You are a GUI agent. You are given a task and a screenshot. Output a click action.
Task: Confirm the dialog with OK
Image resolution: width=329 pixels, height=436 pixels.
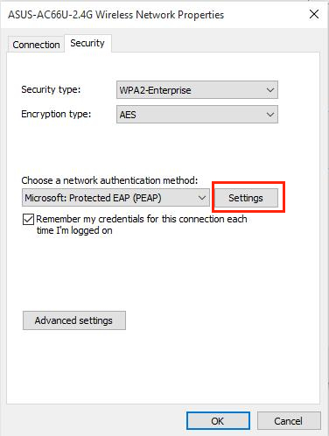click(x=218, y=421)
